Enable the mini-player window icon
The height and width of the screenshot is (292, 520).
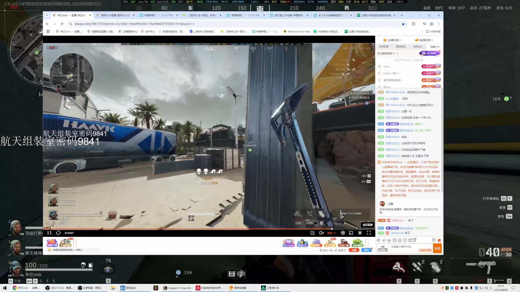pos(351,233)
